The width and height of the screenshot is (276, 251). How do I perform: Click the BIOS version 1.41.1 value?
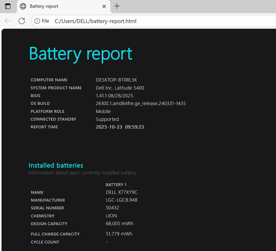click(114, 96)
